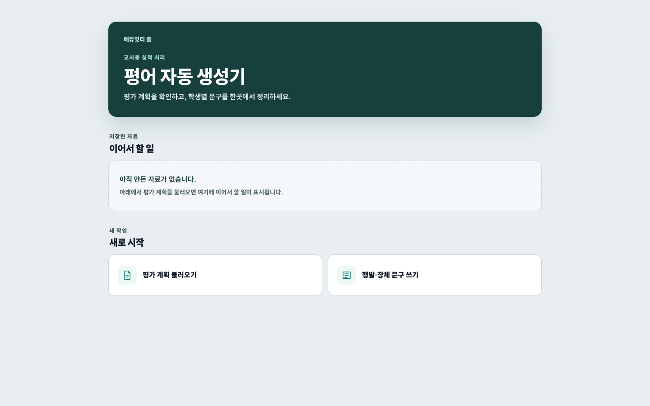The image size is (650, 406).
Task: Click the 이어서 할 일 heading
Action: [131, 148]
